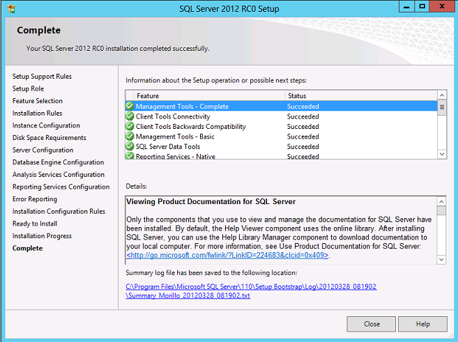Select the Reporting Services - Native row

click(x=282, y=155)
